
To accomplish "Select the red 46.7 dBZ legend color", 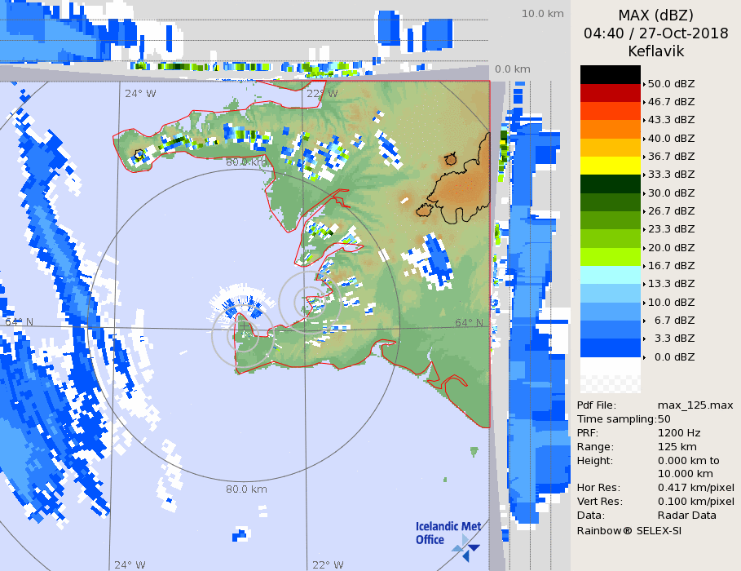I will (610, 93).
